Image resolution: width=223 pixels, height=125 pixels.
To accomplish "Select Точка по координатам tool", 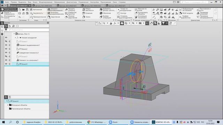I will tap(124, 10).
